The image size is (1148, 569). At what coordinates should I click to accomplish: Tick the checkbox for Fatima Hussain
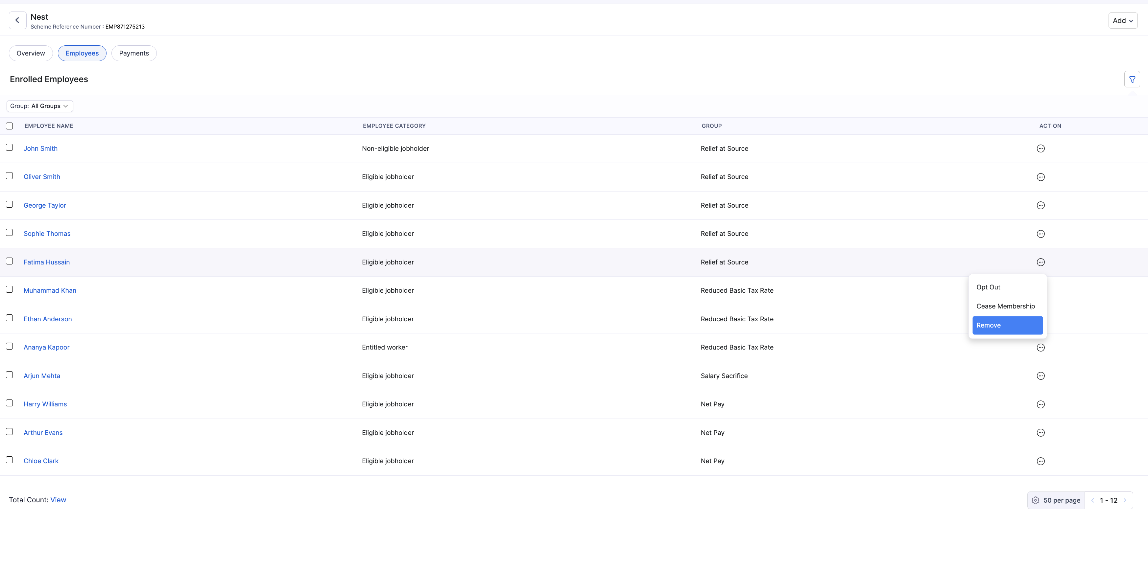tap(9, 261)
